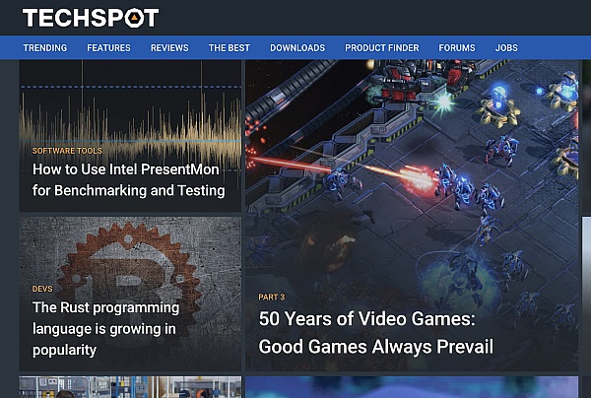Screen dimensions: 591x398
Task: Open the Trending section
Action: click(x=45, y=48)
